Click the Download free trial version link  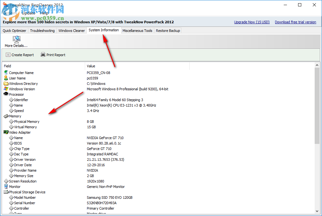click(295, 22)
